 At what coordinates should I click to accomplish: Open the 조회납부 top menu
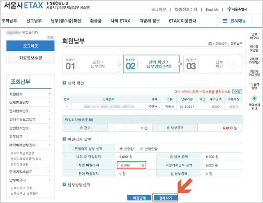(9, 21)
